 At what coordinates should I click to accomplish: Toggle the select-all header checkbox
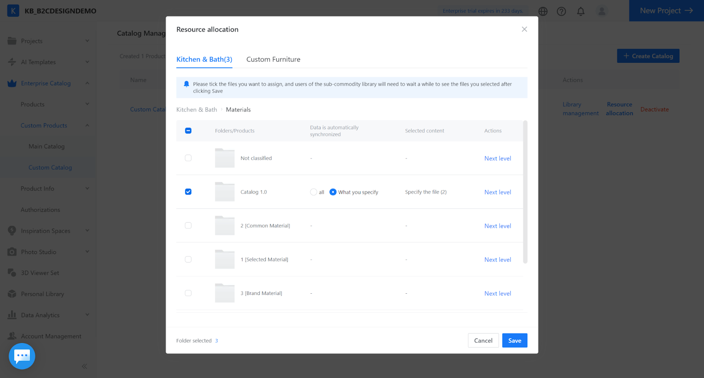[x=188, y=130]
